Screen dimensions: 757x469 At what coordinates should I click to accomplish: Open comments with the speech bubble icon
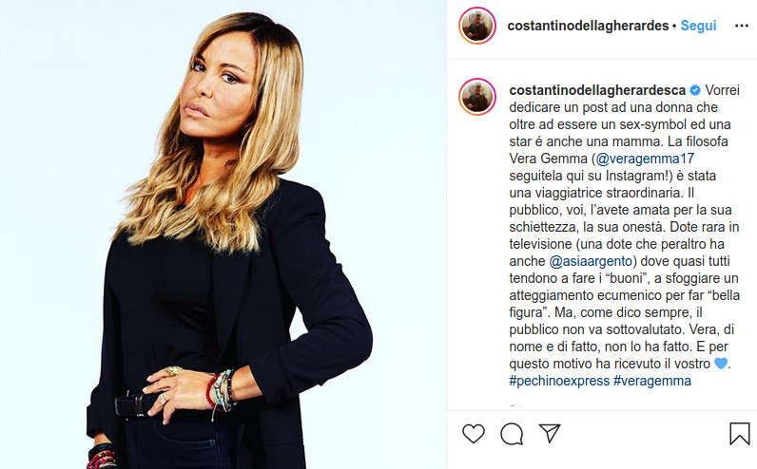(x=512, y=434)
